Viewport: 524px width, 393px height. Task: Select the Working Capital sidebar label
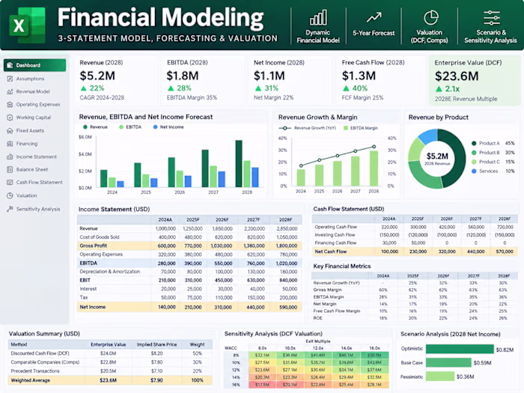pos(34,118)
